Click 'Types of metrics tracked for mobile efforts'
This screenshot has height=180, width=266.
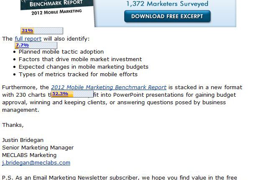coord(78,75)
